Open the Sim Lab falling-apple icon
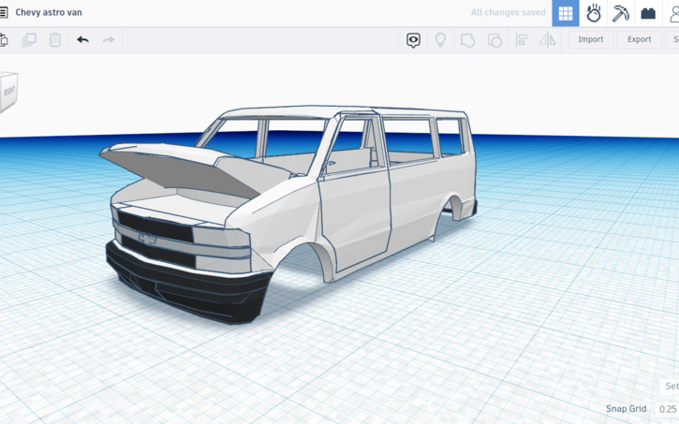The image size is (679, 424). click(x=593, y=13)
